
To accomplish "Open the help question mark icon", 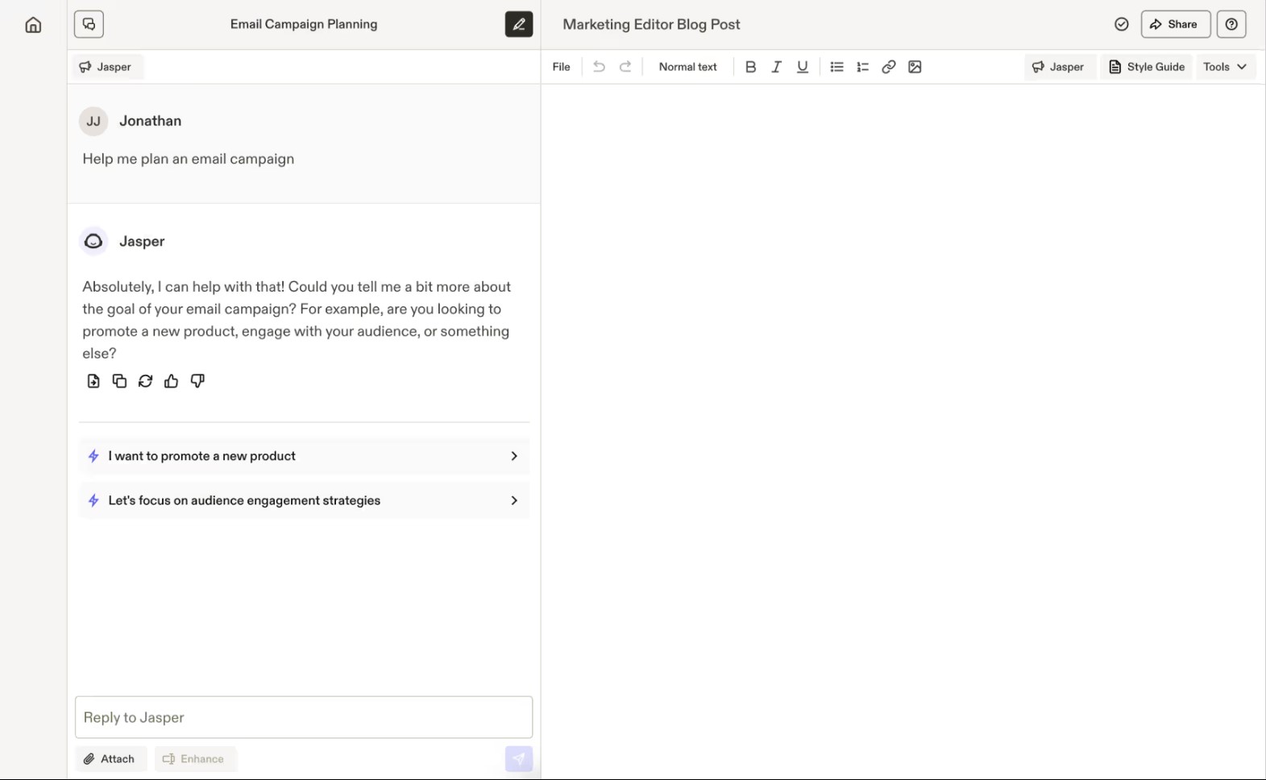I will coord(1231,24).
